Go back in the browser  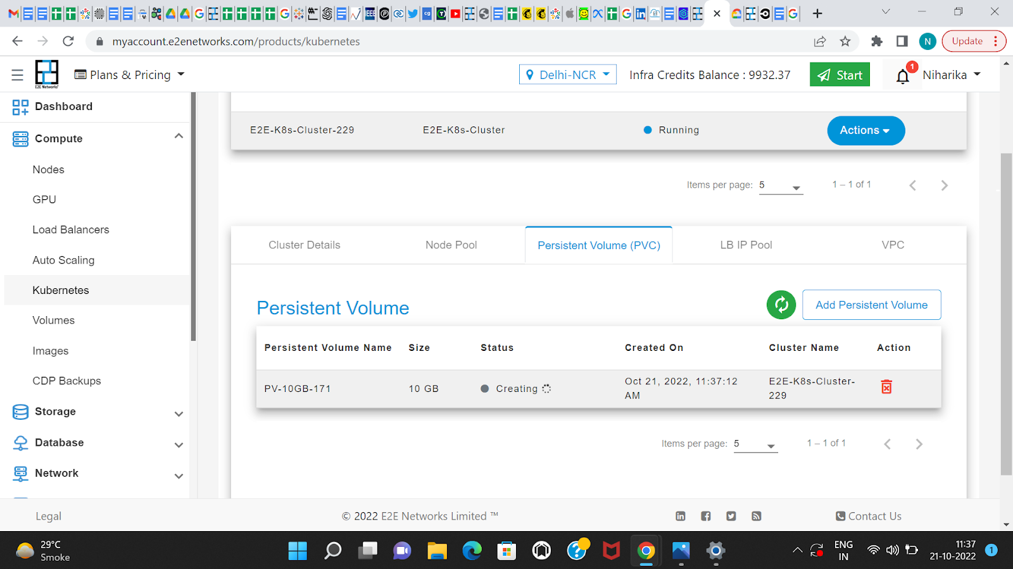(x=17, y=41)
